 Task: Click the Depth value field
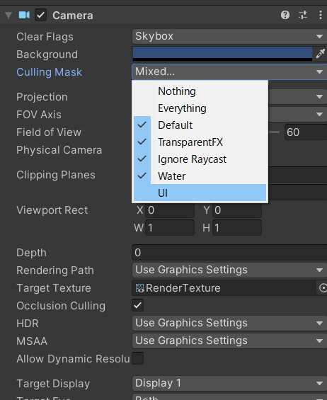tap(229, 252)
